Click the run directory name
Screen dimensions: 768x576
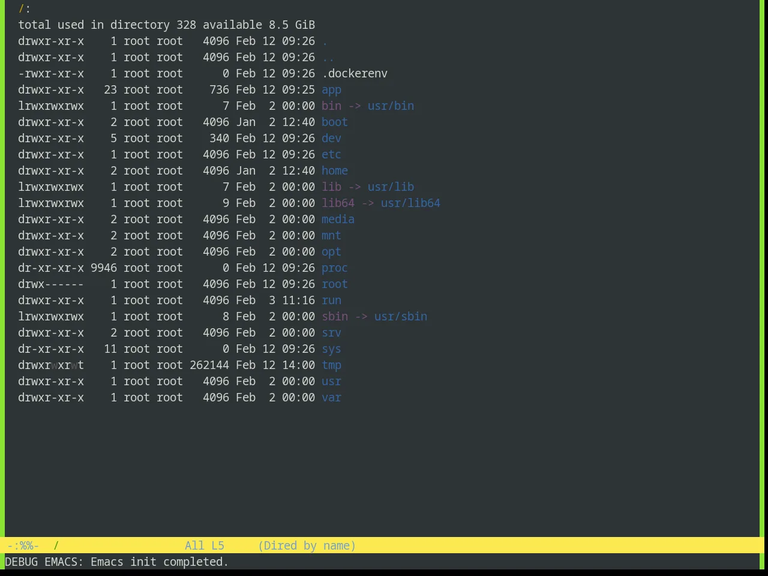[x=331, y=301]
